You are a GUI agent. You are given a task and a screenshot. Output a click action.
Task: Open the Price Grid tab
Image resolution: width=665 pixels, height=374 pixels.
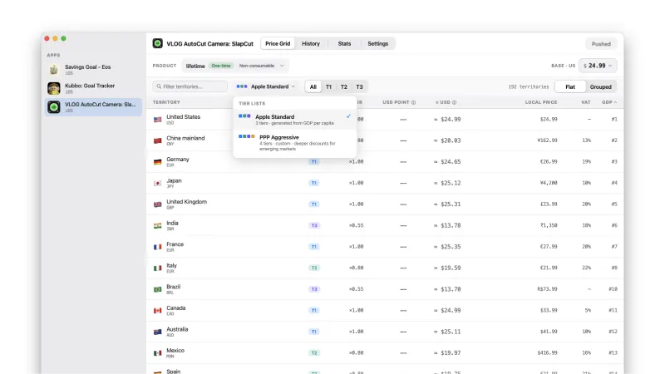click(x=278, y=44)
